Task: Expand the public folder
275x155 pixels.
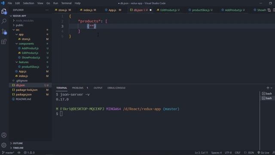Action: pos(31,25)
